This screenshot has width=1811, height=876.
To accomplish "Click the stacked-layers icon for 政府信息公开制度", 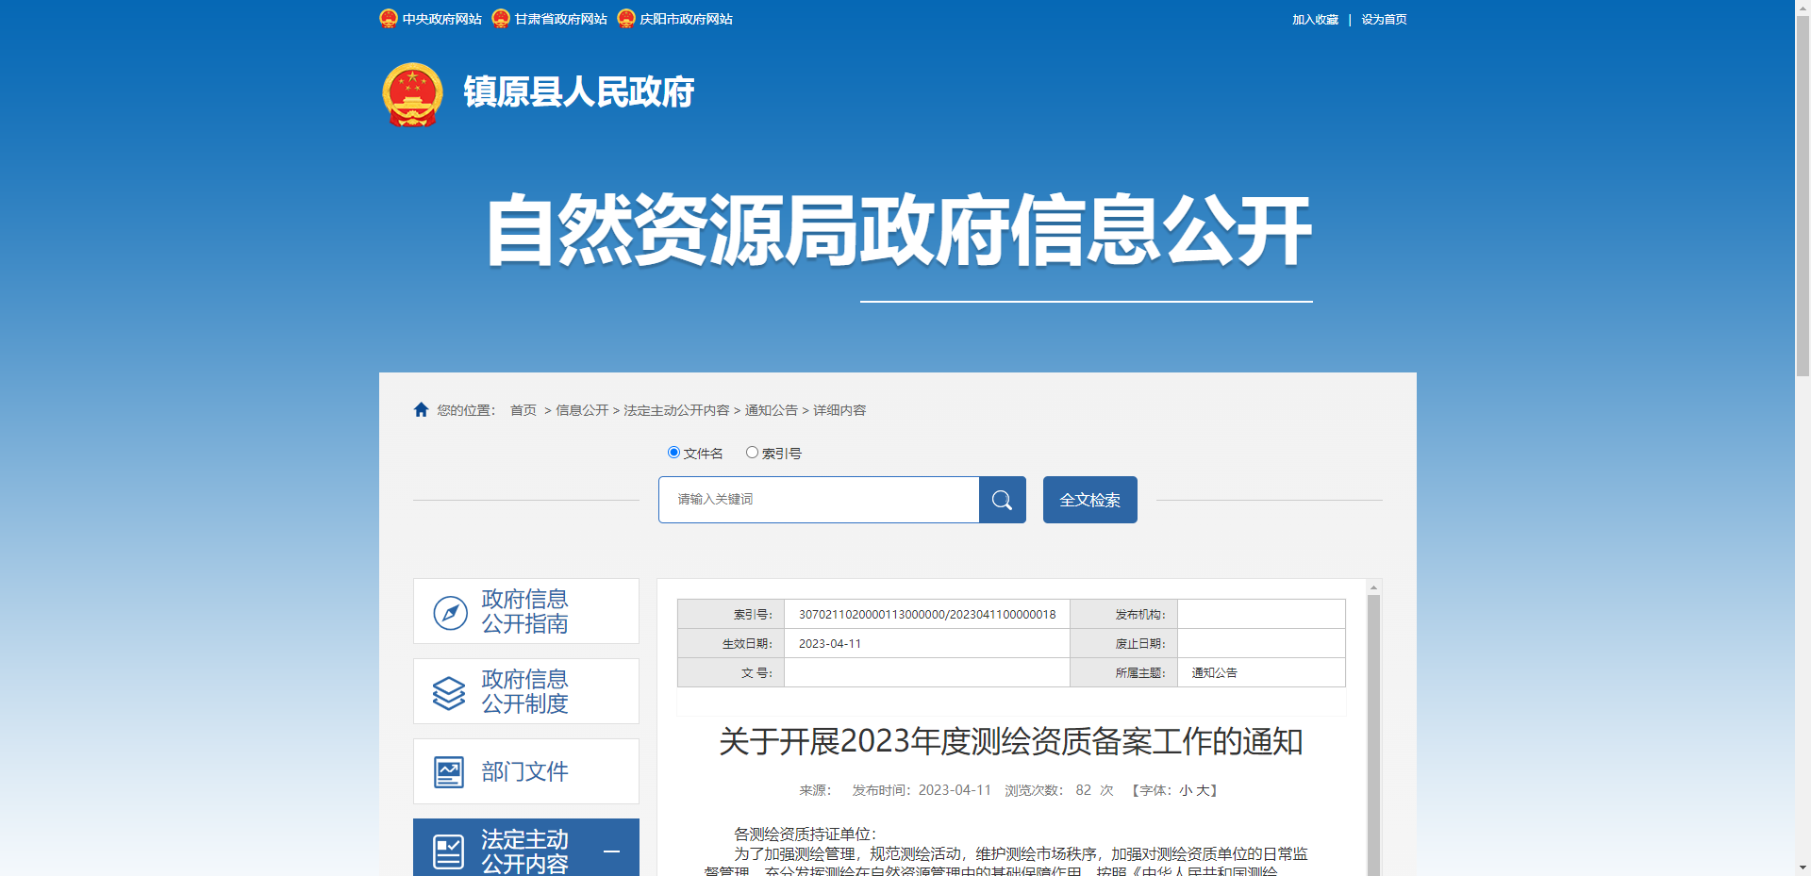I will (x=447, y=690).
